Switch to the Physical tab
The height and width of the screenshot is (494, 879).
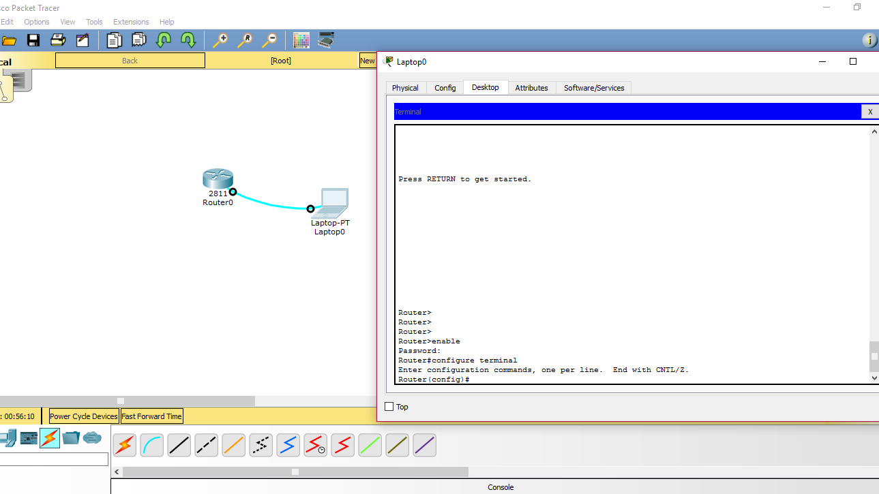pos(405,88)
